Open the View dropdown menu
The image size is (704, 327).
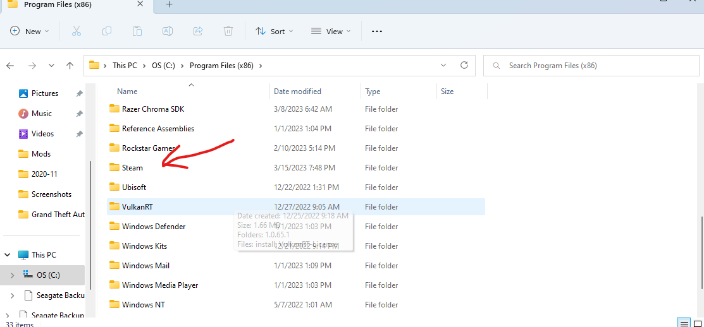331,32
